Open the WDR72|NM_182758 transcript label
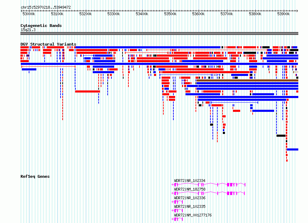Screen dimensions: 308x223 tap(190, 189)
